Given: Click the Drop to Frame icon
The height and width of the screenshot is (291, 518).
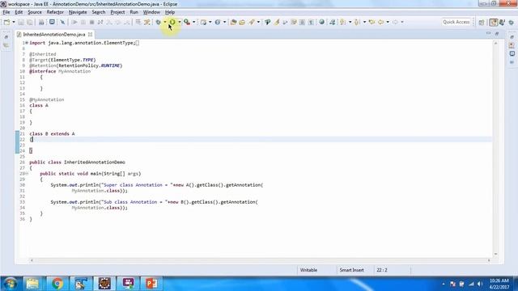Looking at the screenshot, I should click(x=138, y=22).
